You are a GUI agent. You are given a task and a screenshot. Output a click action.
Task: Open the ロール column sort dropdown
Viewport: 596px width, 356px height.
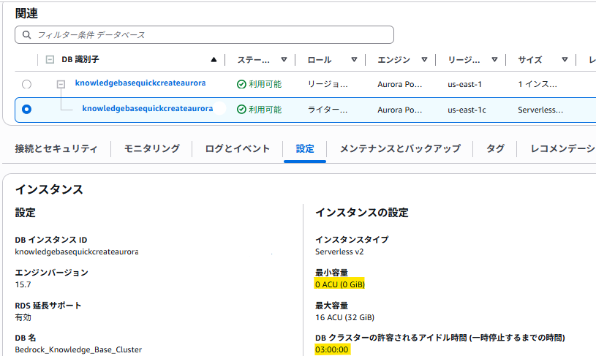click(x=354, y=60)
